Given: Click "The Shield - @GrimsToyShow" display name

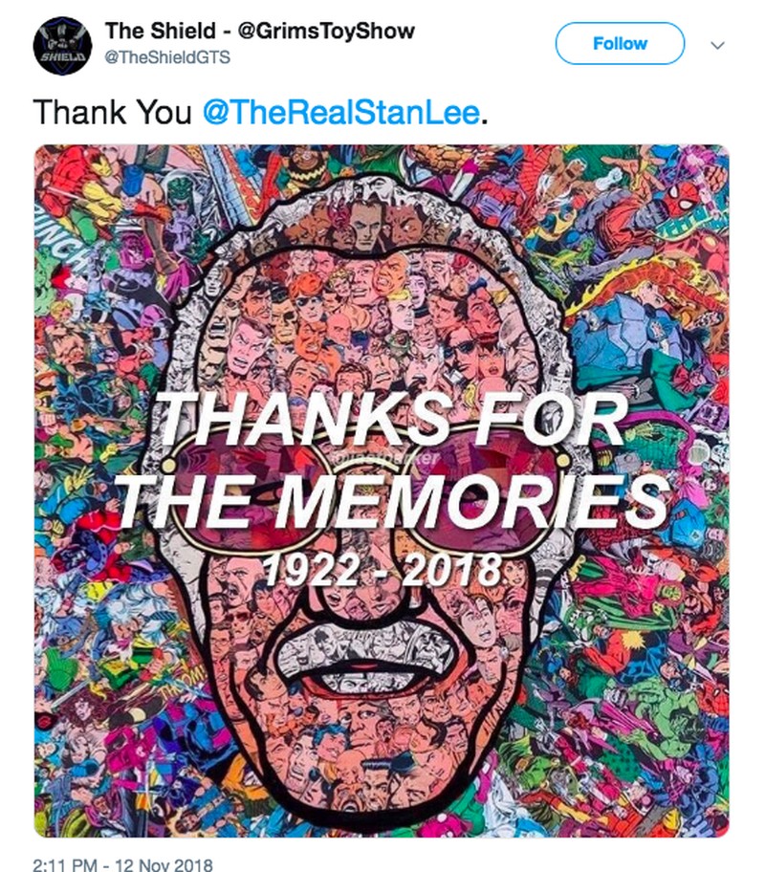Looking at the screenshot, I should pyautogui.click(x=259, y=31).
